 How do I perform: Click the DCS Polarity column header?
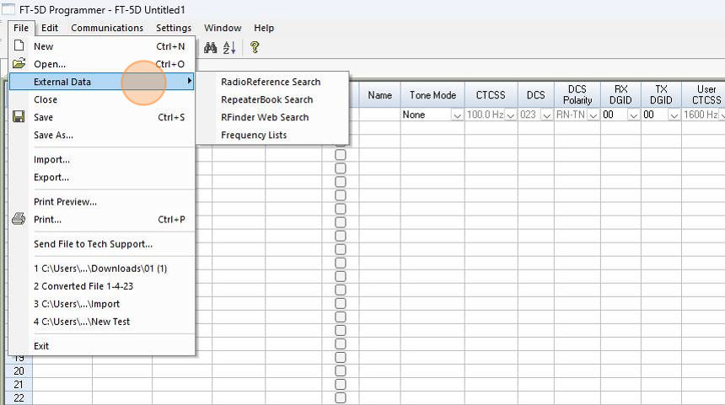pyautogui.click(x=577, y=94)
